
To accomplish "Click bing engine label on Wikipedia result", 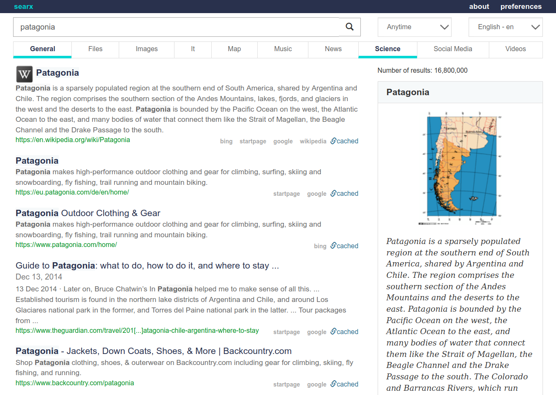I will click(226, 141).
